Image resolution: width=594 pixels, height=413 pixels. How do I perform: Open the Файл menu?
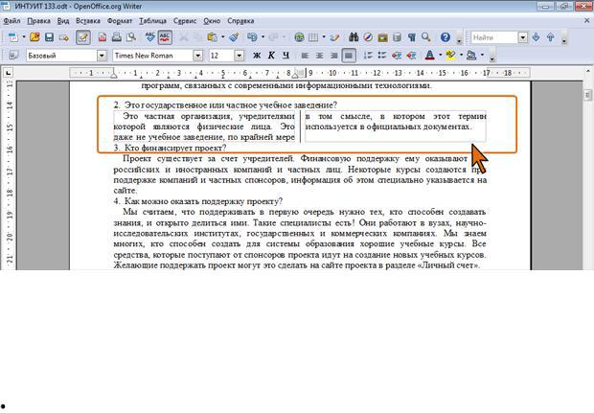click(11, 21)
